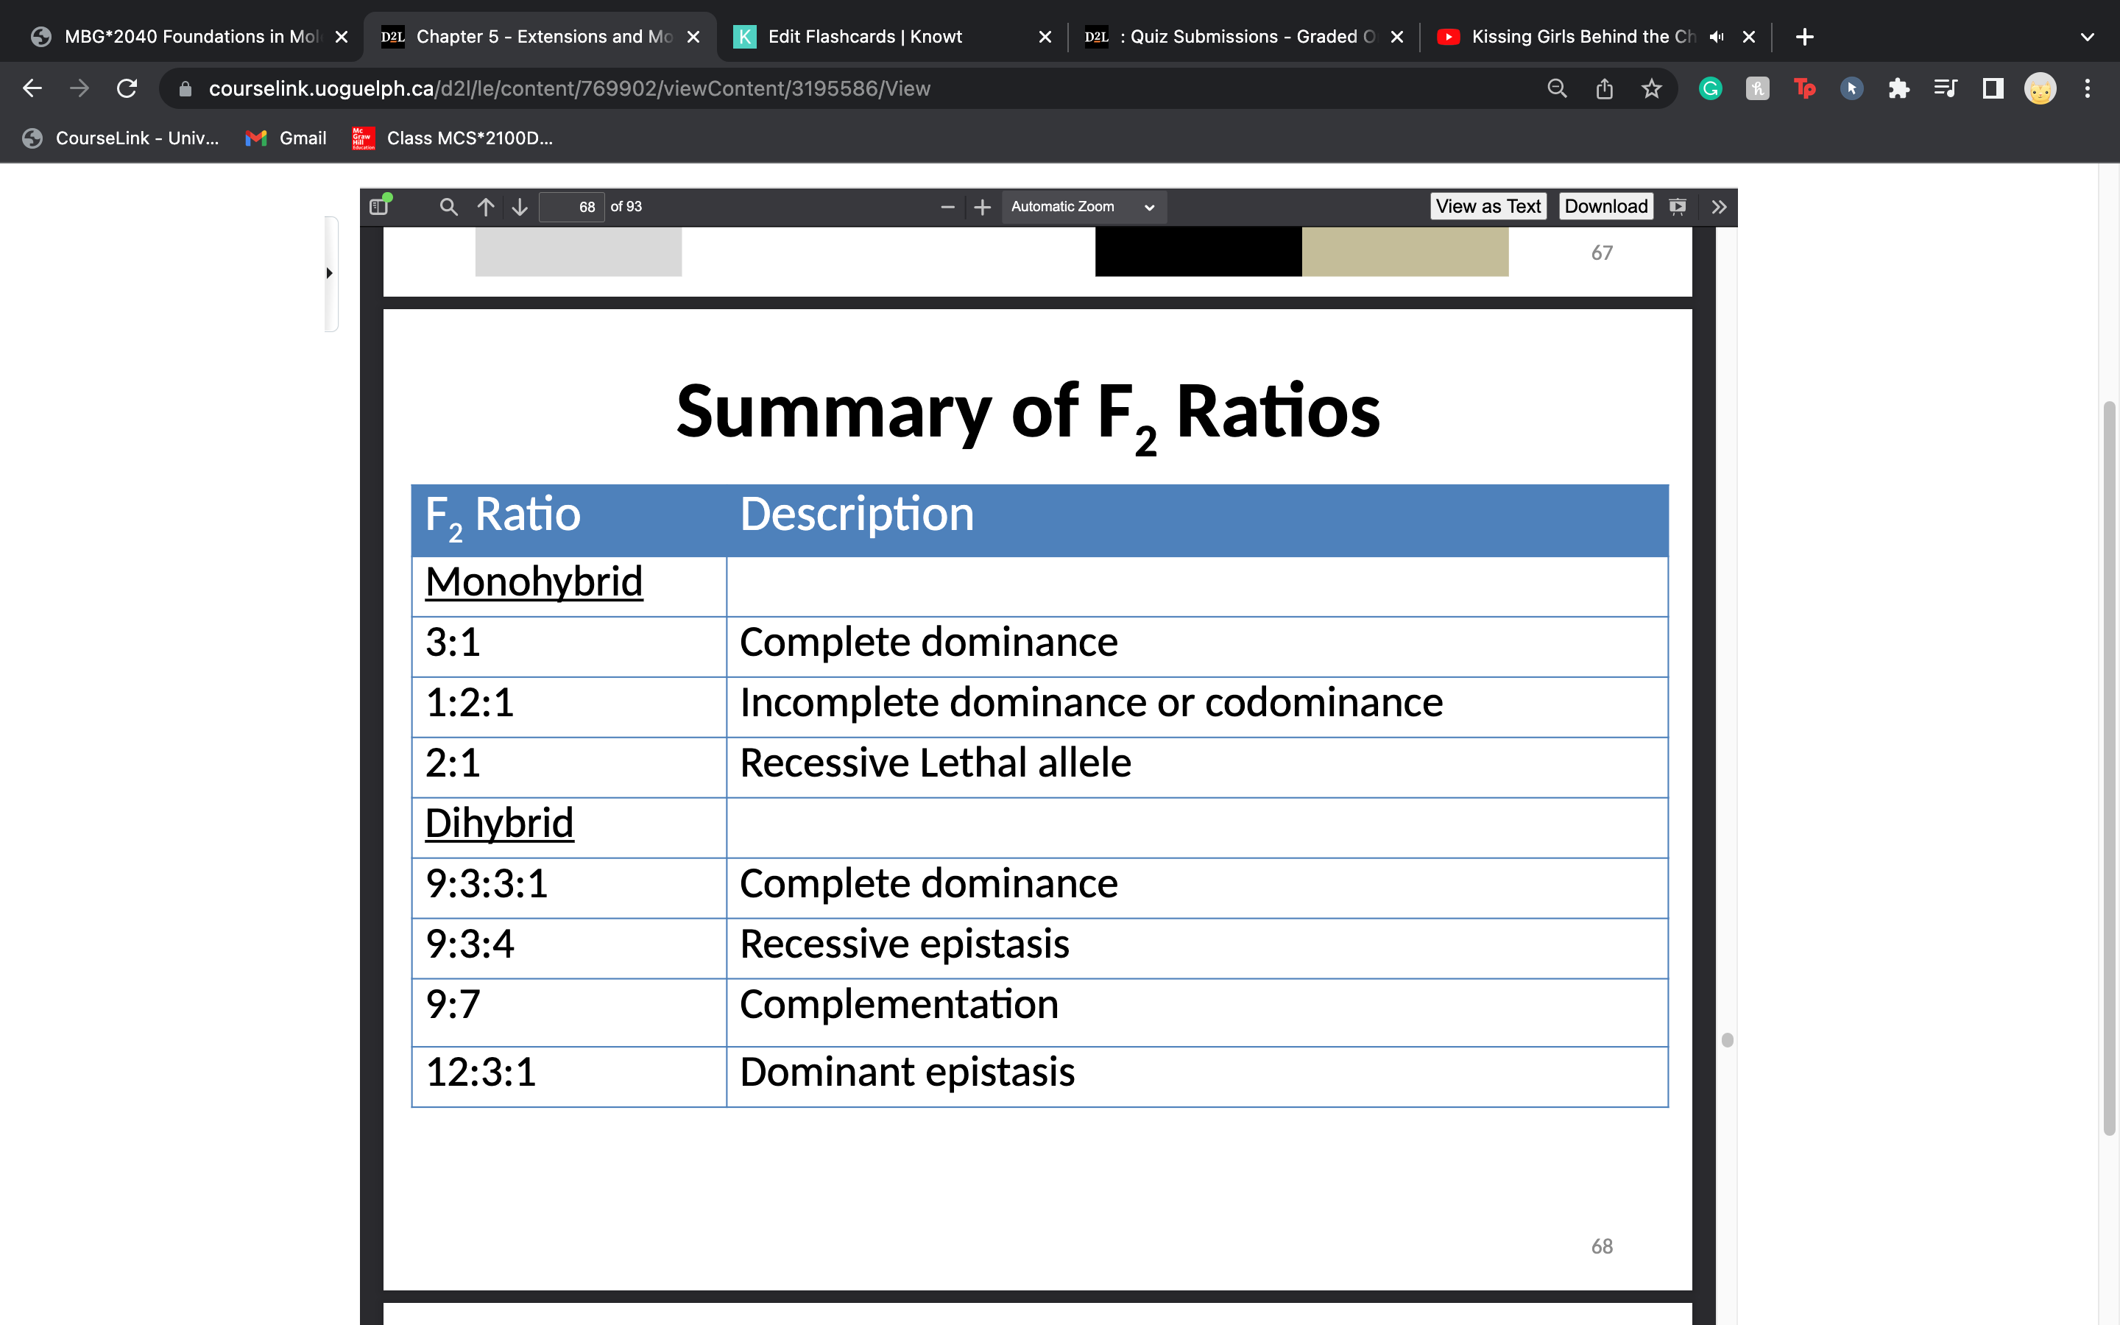Go forward in browser history

click(x=79, y=88)
